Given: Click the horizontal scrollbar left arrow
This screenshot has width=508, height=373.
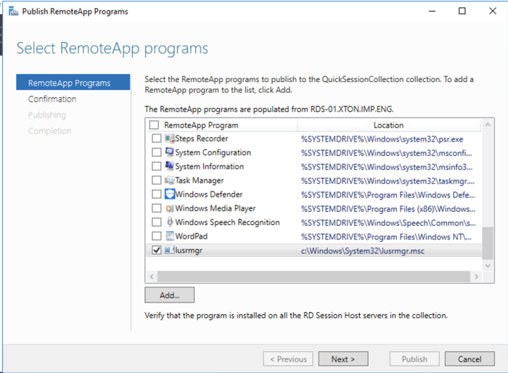Looking at the screenshot, I should (x=152, y=276).
